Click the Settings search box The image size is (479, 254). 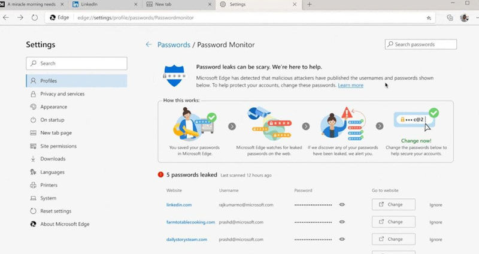(x=77, y=63)
